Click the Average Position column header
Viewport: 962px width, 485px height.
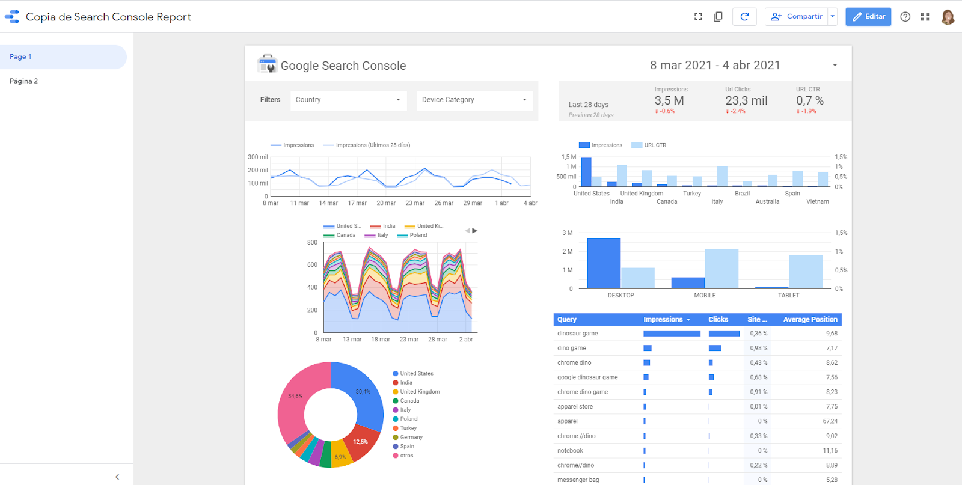(810, 320)
